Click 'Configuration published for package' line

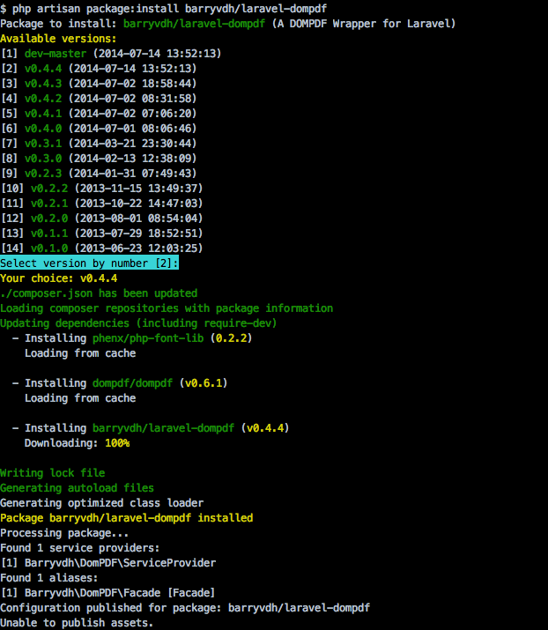(x=185, y=608)
